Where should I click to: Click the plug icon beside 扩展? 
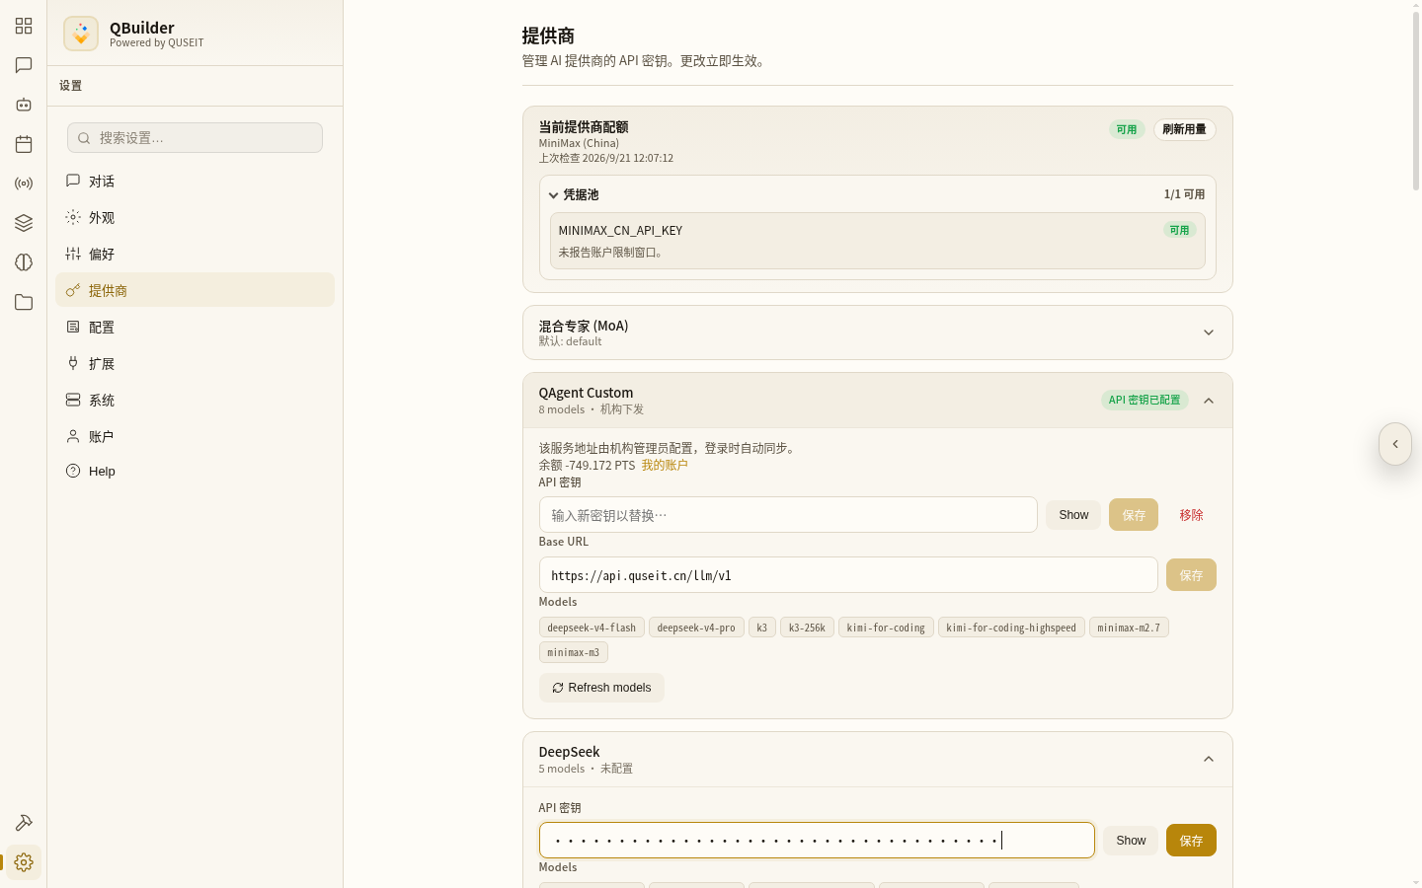point(73,363)
